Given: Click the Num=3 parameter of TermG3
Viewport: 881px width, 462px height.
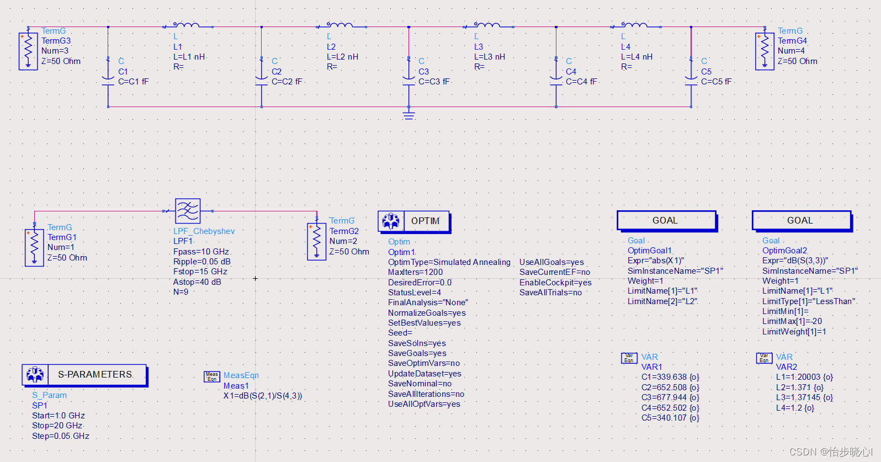Looking at the screenshot, I should [55, 51].
